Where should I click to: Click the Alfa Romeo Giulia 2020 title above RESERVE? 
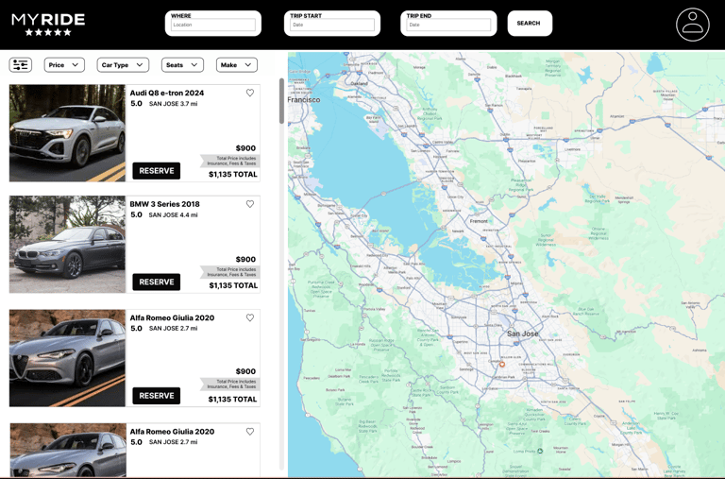click(172, 317)
